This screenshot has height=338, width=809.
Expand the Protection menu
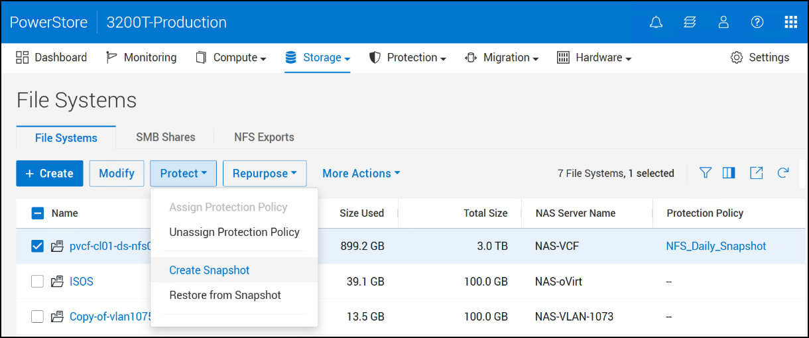click(407, 58)
